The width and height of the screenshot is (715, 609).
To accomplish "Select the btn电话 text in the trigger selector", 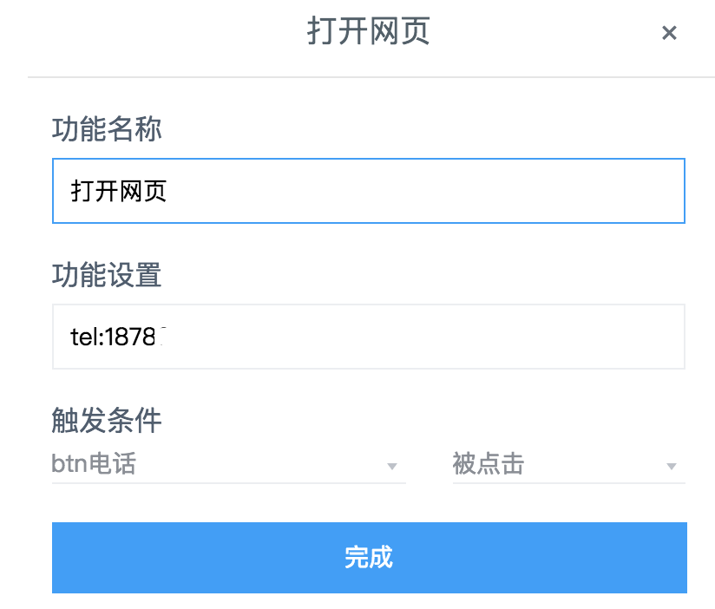I will [94, 464].
